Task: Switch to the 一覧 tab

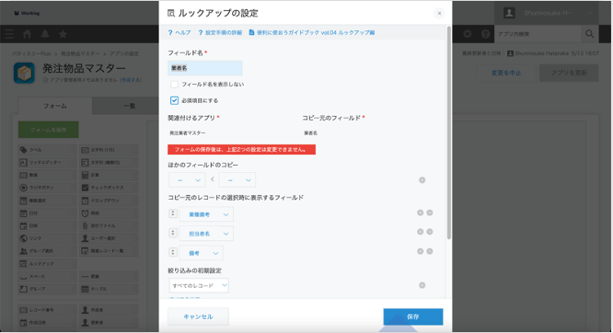Action: (129, 106)
